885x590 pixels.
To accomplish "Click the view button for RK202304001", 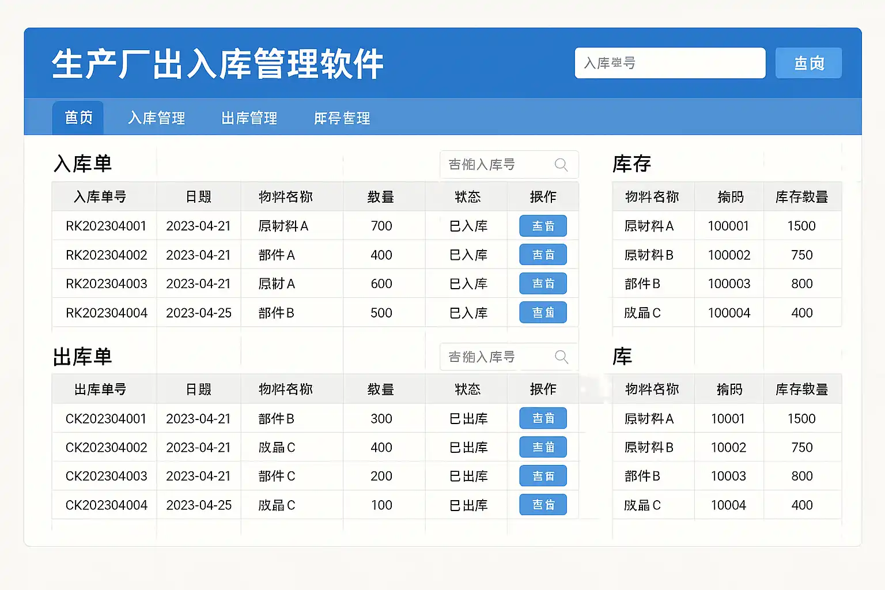I will (x=543, y=226).
